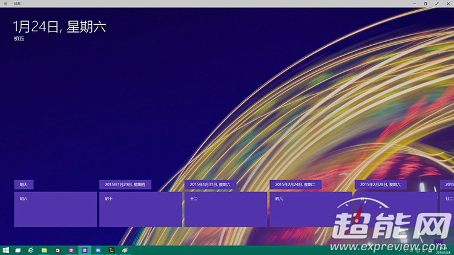Select the 2015年1月31日 星期六 date header
The width and height of the screenshot is (454, 255).
click(210, 184)
